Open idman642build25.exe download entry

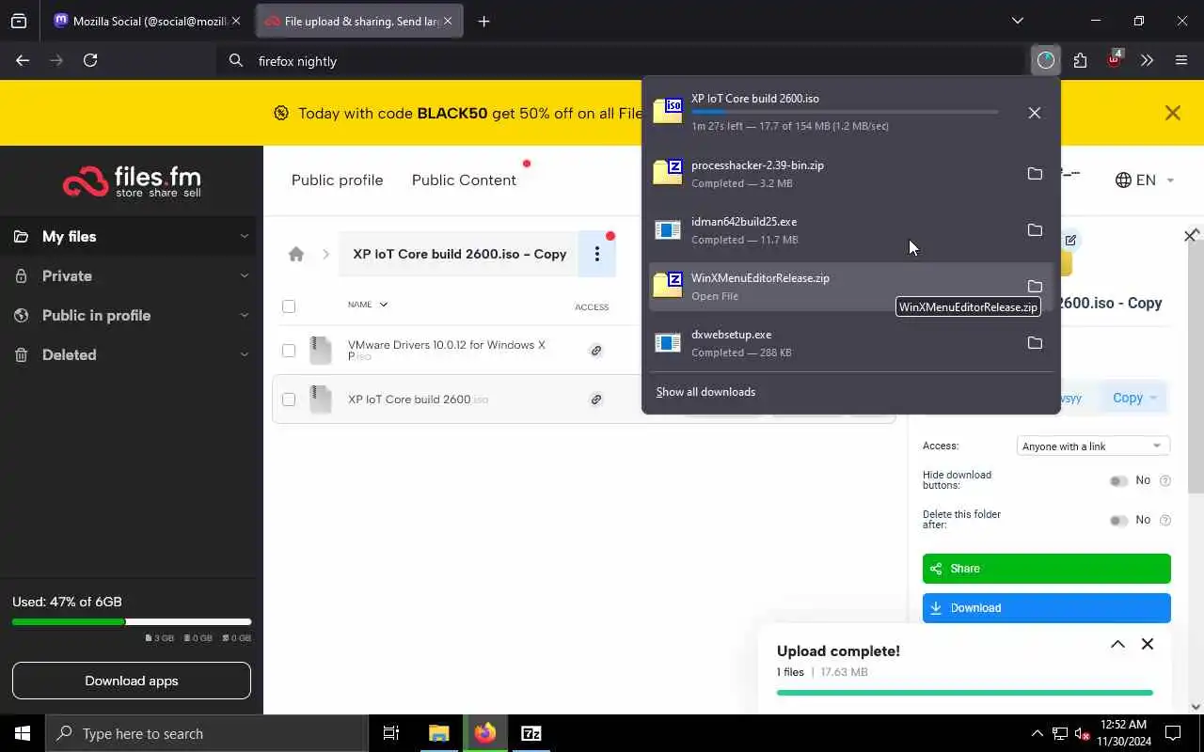click(x=831, y=230)
